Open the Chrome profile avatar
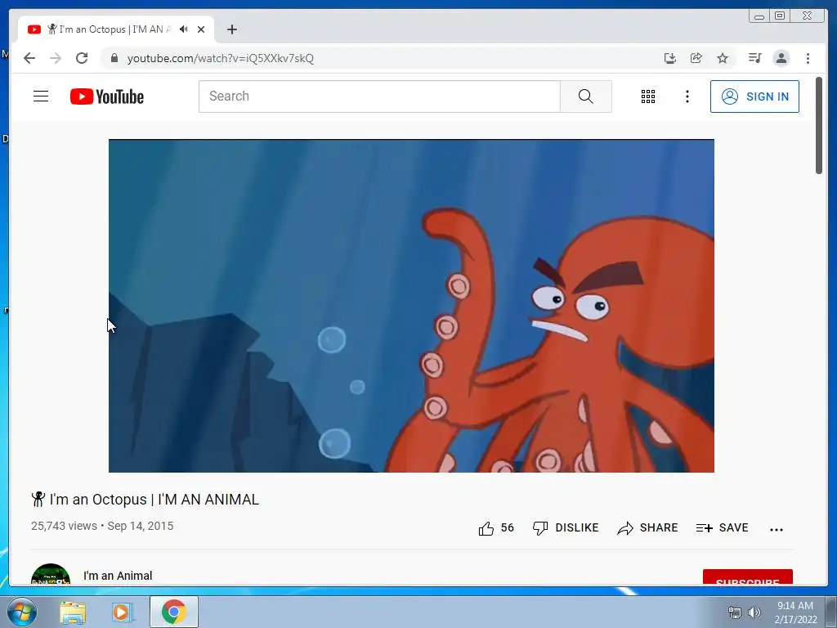This screenshot has width=837, height=628. tap(781, 58)
